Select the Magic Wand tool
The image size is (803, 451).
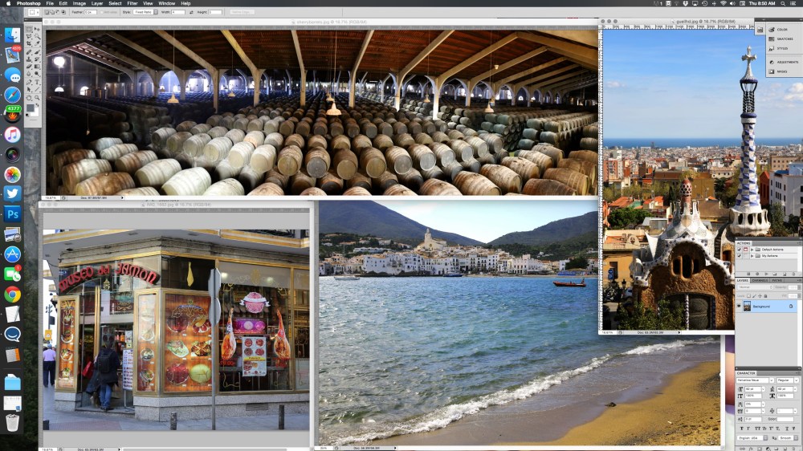38,36
